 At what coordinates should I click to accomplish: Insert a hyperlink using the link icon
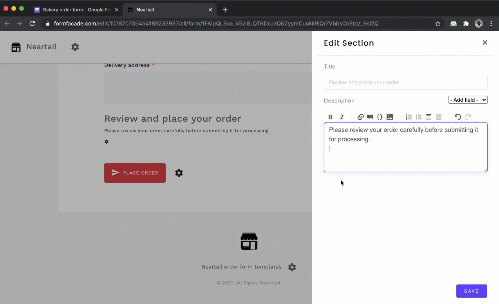click(x=360, y=117)
